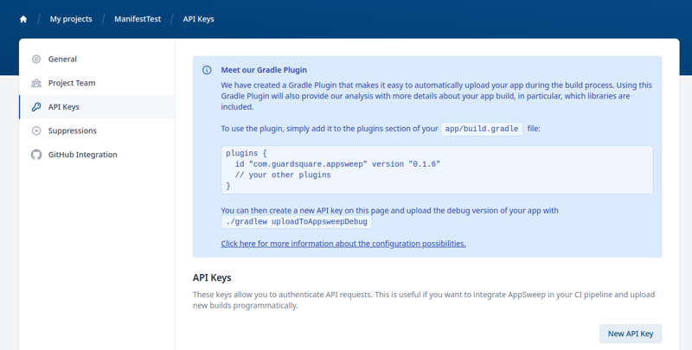This screenshot has height=350, width=692.
Task: Click the 'plugins {' code line
Action: tap(247, 153)
